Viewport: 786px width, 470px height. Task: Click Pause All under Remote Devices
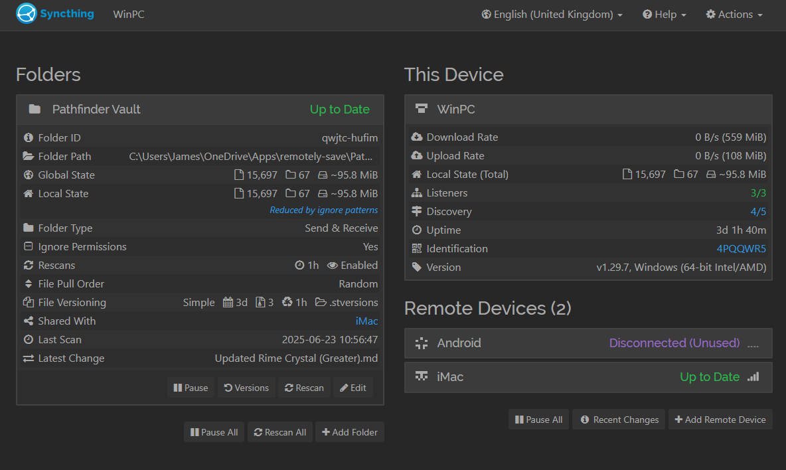pyautogui.click(x=538, y=420)
